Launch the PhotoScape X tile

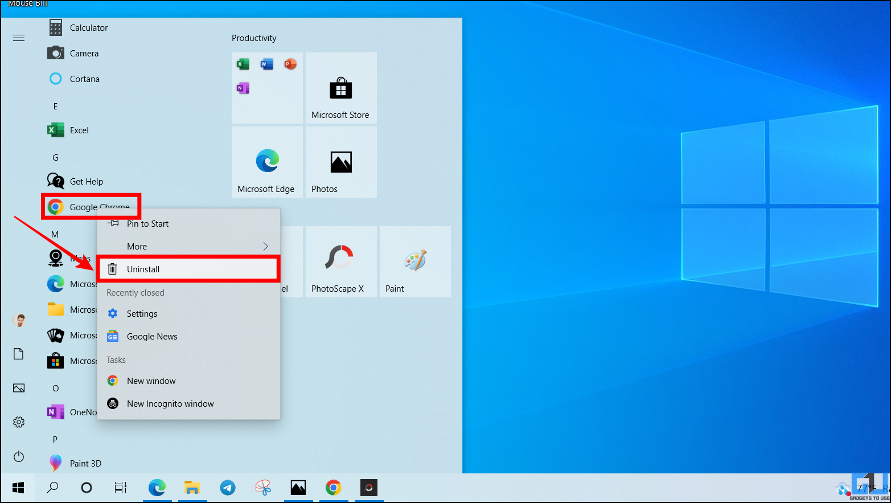point(341,262)
